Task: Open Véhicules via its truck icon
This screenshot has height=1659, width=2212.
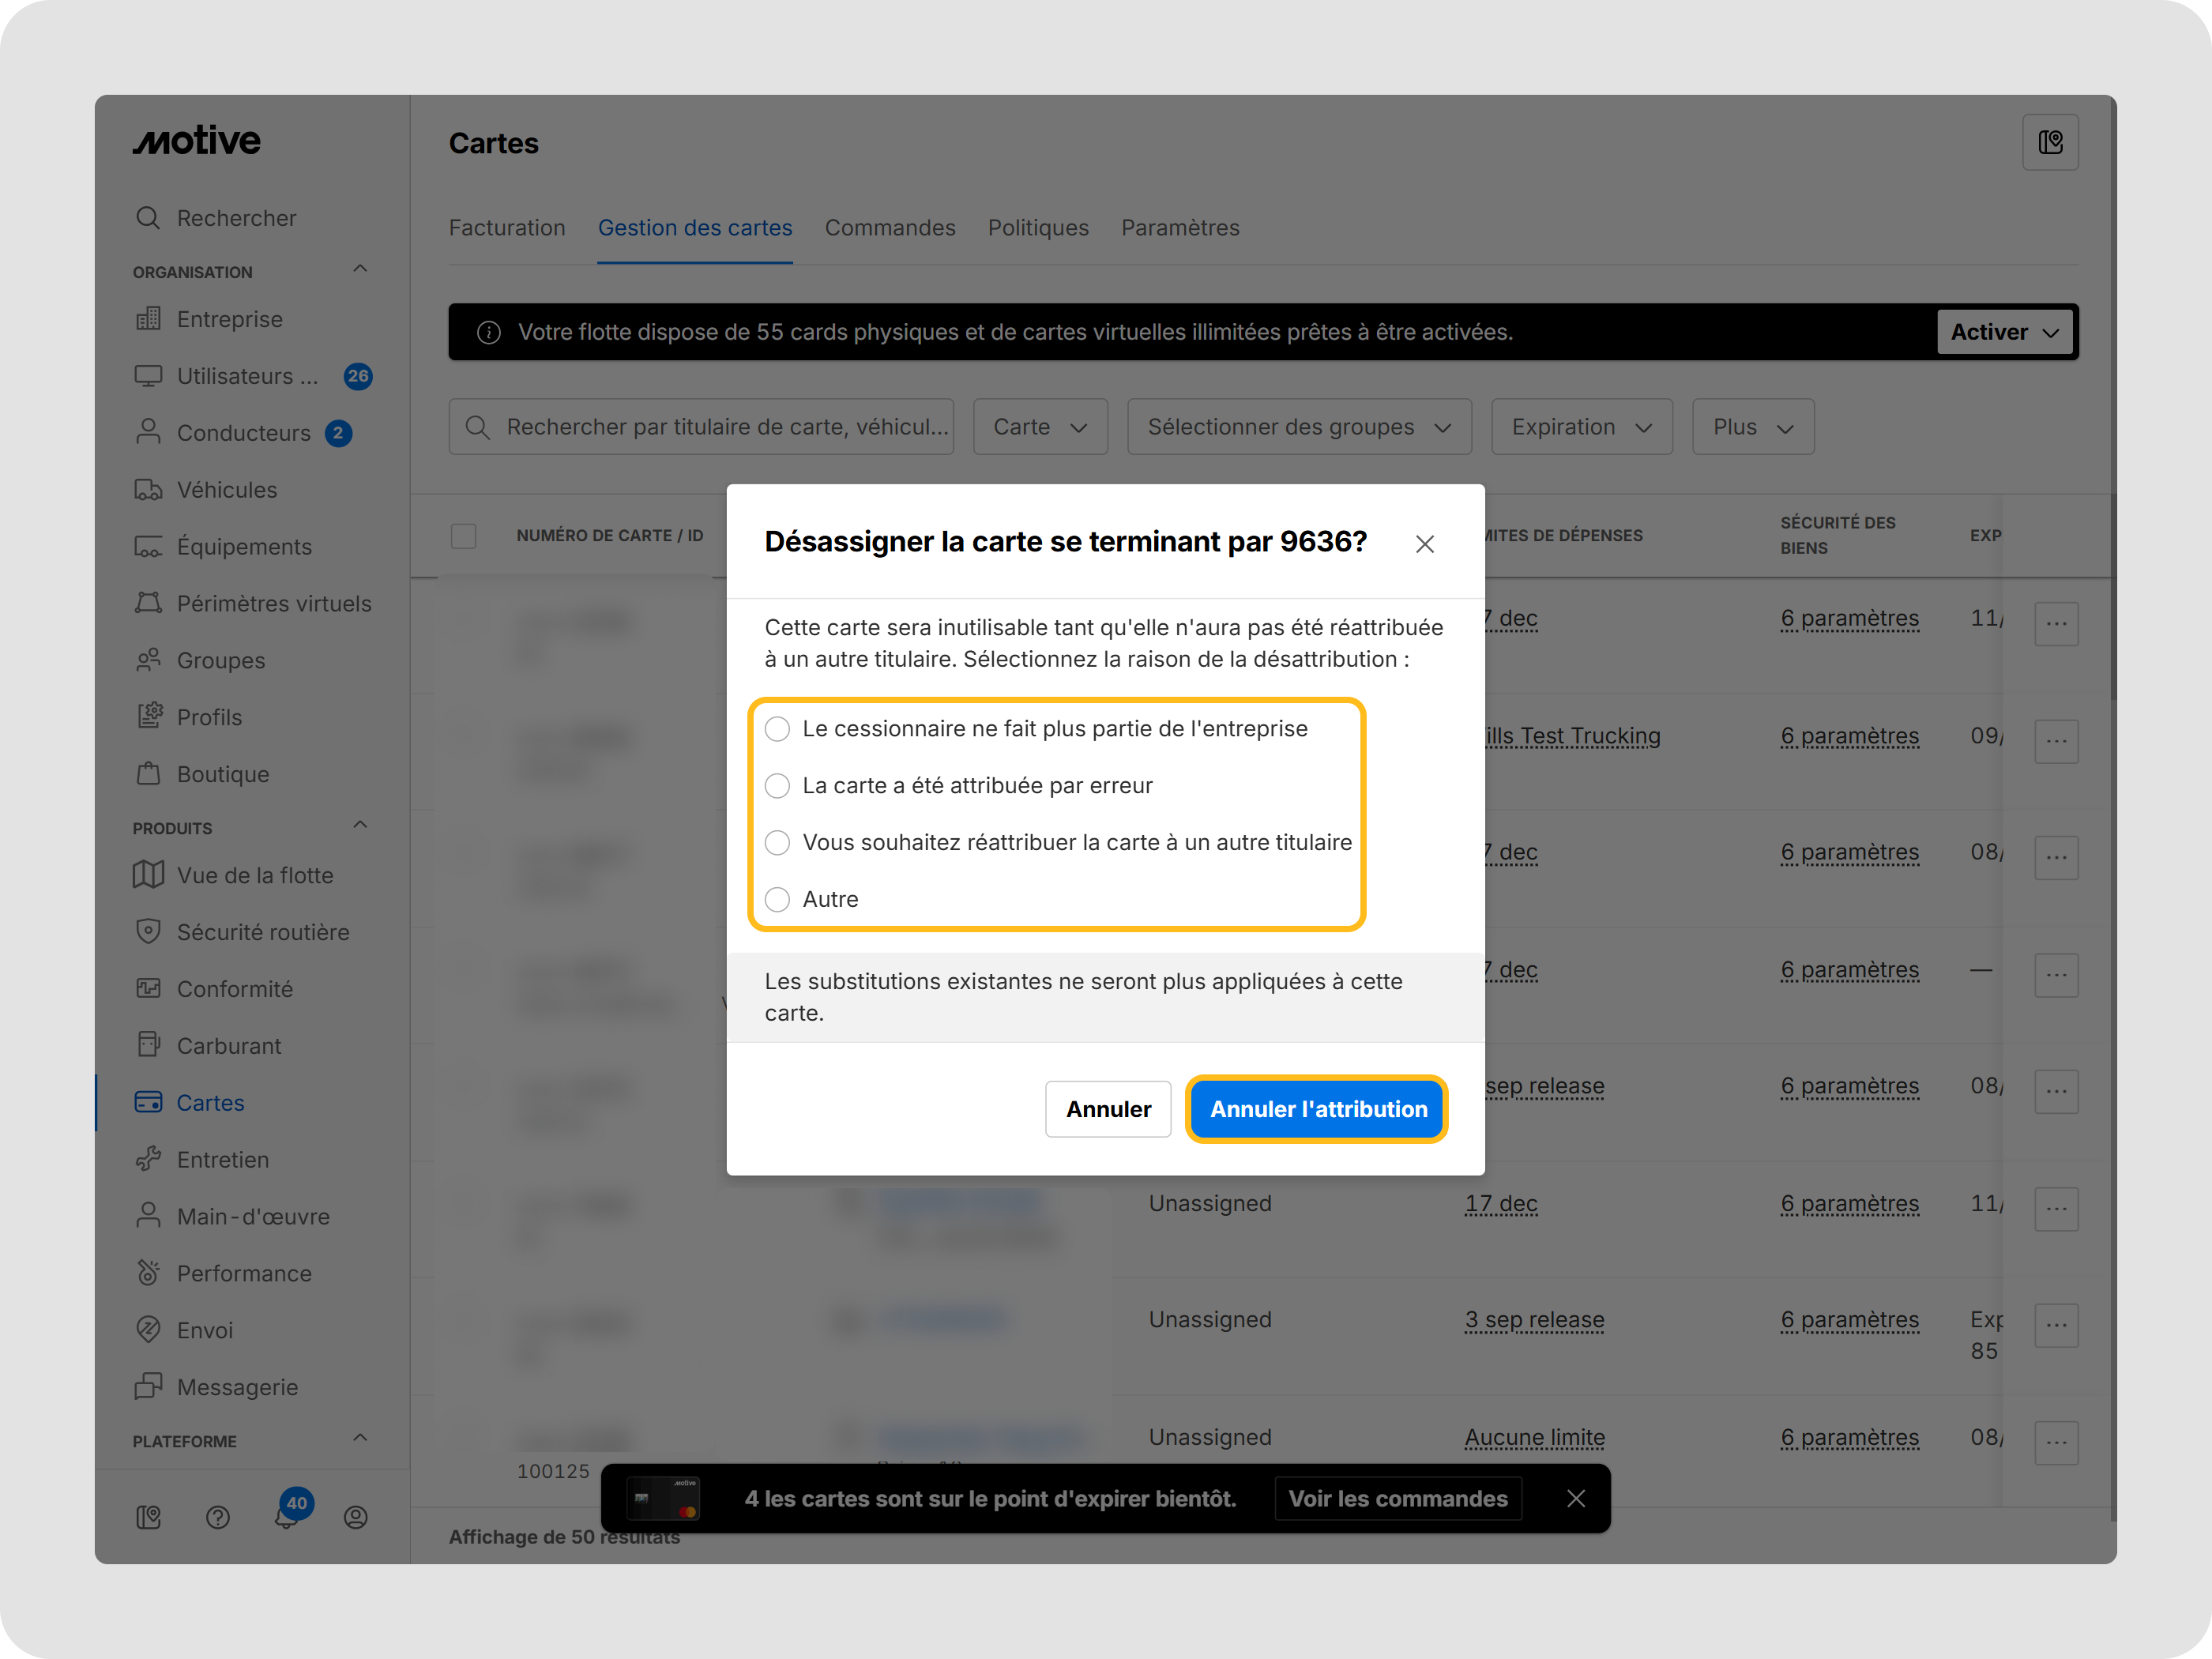Action: pos(148,490)
